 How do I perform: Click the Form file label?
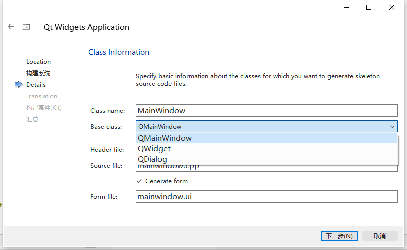coord(104,197)
